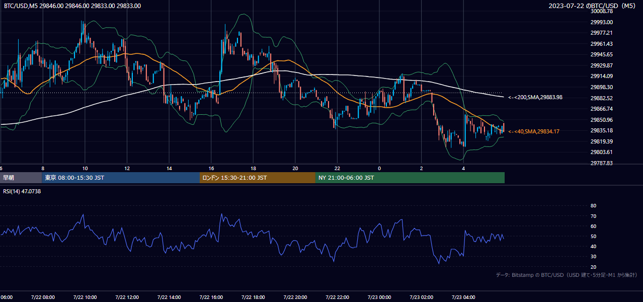Click the 40,SMA,29834.17 indicator label
Viewport: 643px width, 302px height.
pos(534,131)
